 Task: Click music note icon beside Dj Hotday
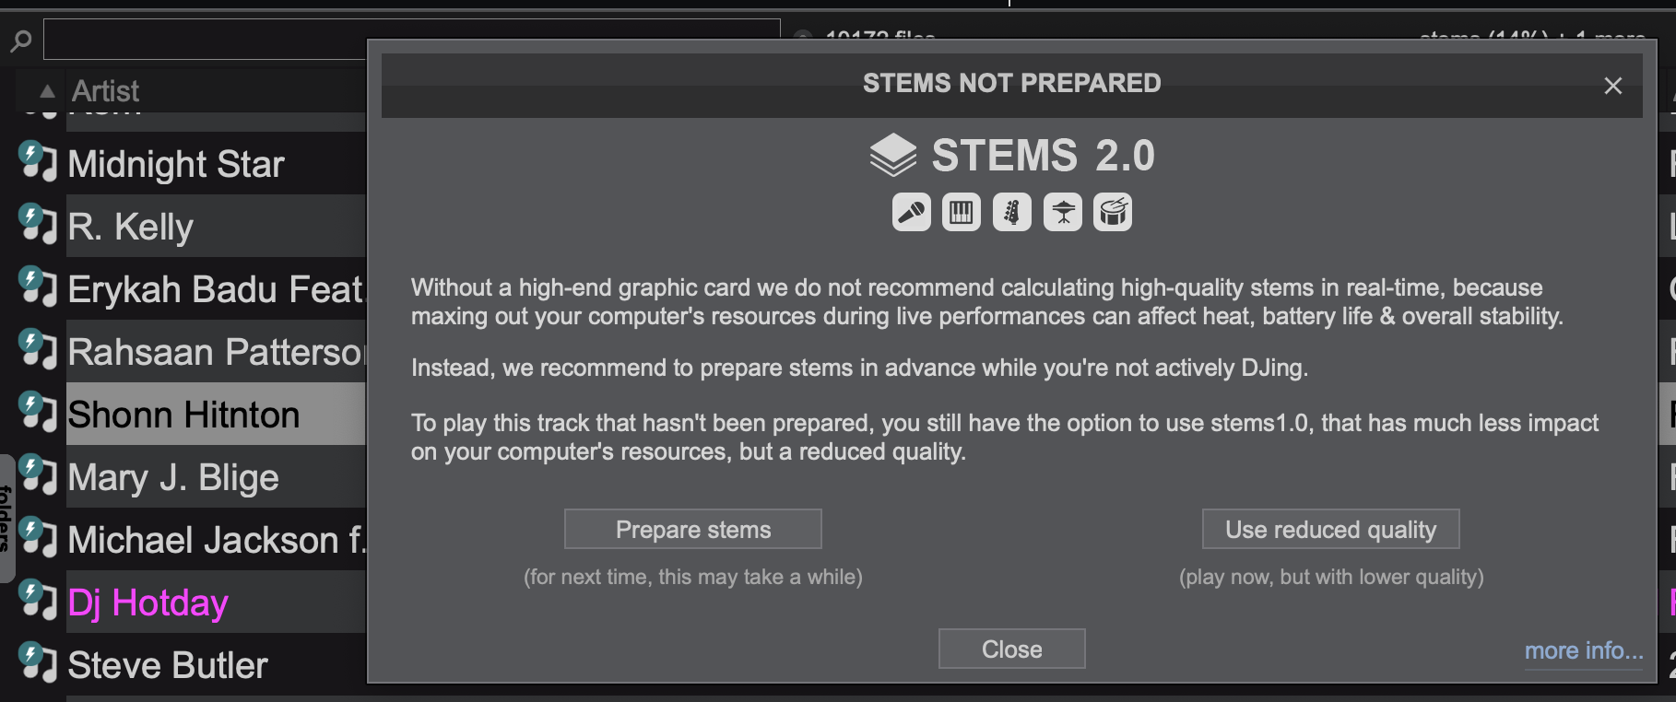click(x=38, y=601)
